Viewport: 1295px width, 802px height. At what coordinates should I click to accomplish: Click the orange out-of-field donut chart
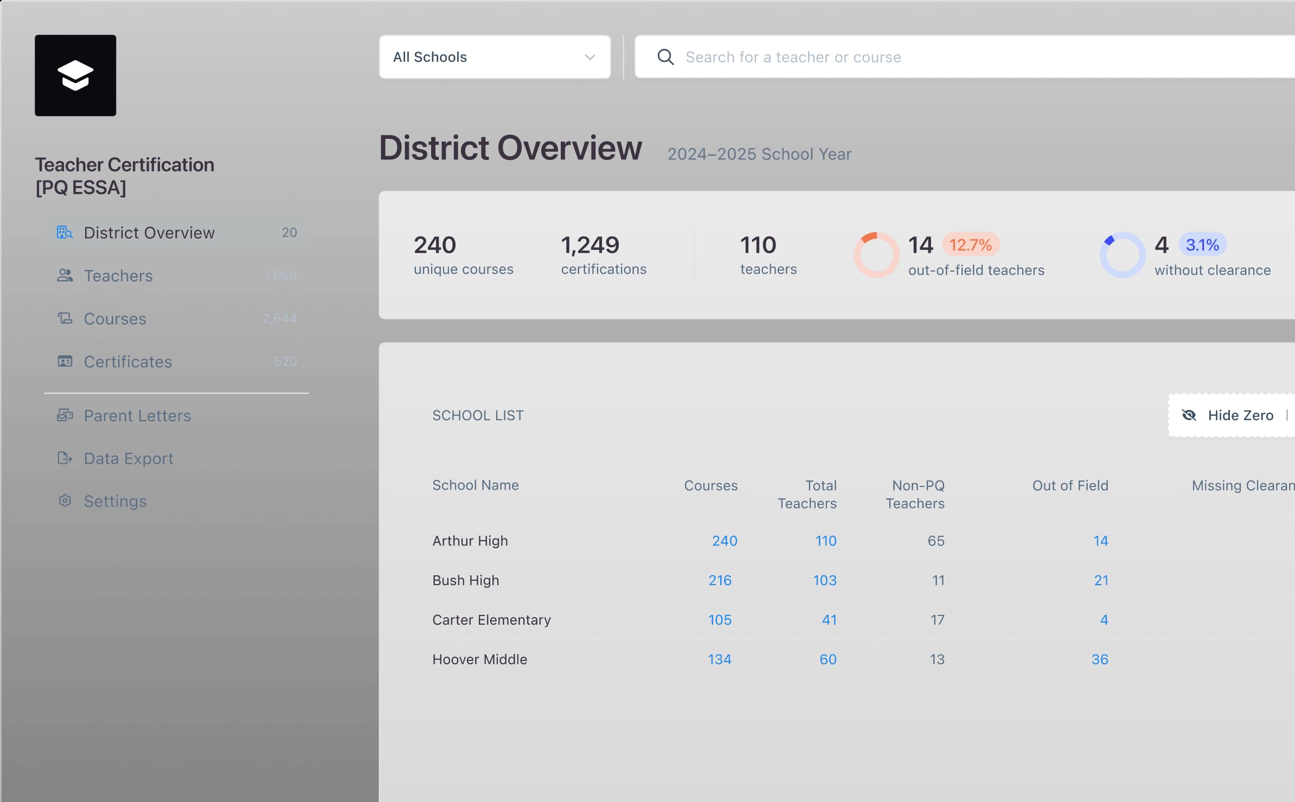(876, 255)
